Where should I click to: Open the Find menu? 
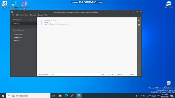pos(22,15)
